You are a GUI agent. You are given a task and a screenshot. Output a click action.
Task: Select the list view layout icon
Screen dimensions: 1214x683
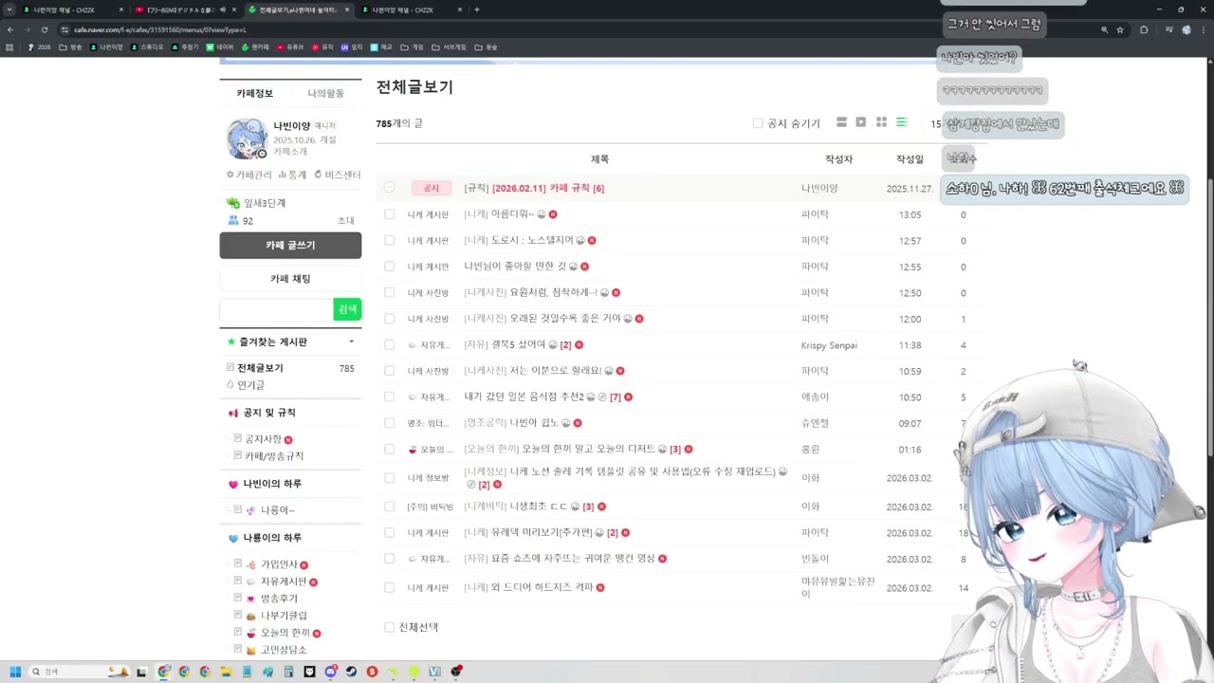tap(902, 122)
